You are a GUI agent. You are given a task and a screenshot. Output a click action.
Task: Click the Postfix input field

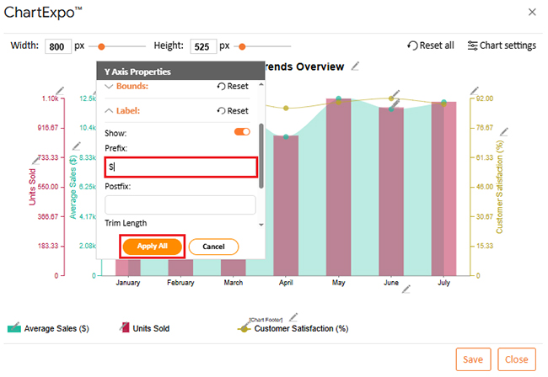click(180, 204)
